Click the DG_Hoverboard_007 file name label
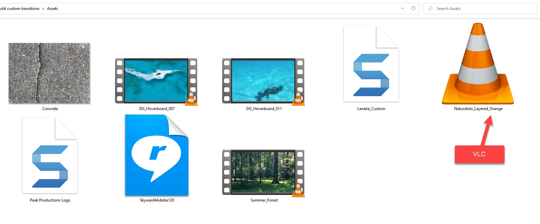 (x=157, y=109)
